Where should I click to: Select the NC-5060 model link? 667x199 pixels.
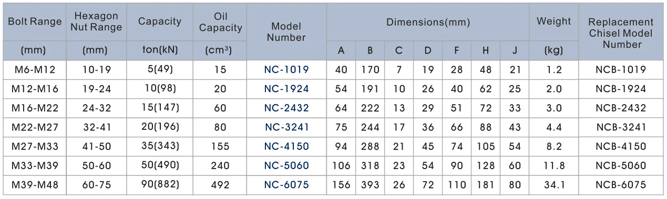click(x=286, y=165)
